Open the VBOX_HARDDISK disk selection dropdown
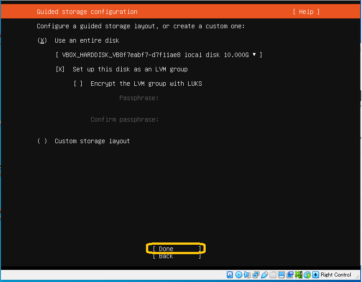This screenshot has height=282, width=362. [x=159, y=55]
